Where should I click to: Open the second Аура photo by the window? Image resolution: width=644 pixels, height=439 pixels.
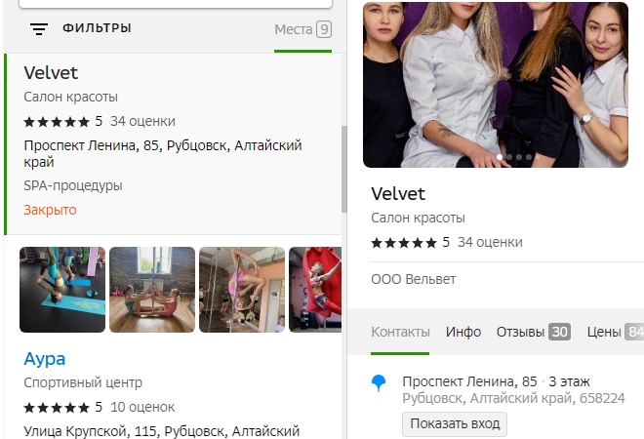click(x=152, y=290)
